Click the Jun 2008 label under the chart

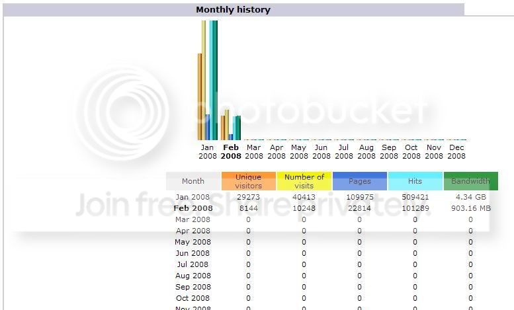(321, 152)
